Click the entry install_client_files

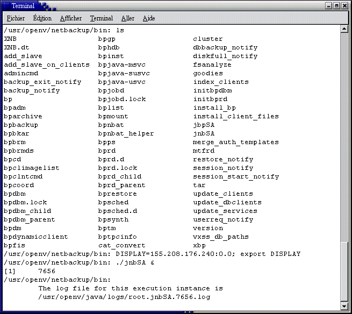[x=236, y=117]
